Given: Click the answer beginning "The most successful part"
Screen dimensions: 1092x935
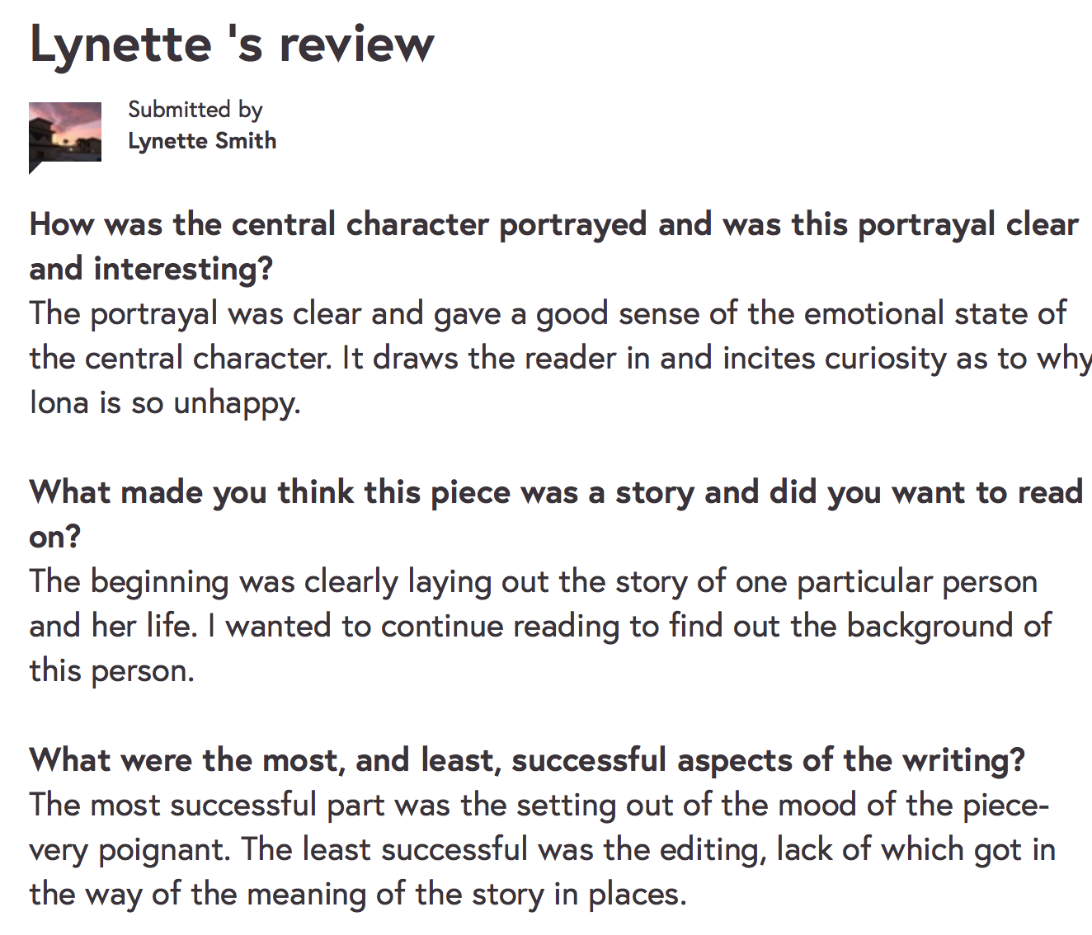Looking at the screenshot, I should [x=542, y=849].
